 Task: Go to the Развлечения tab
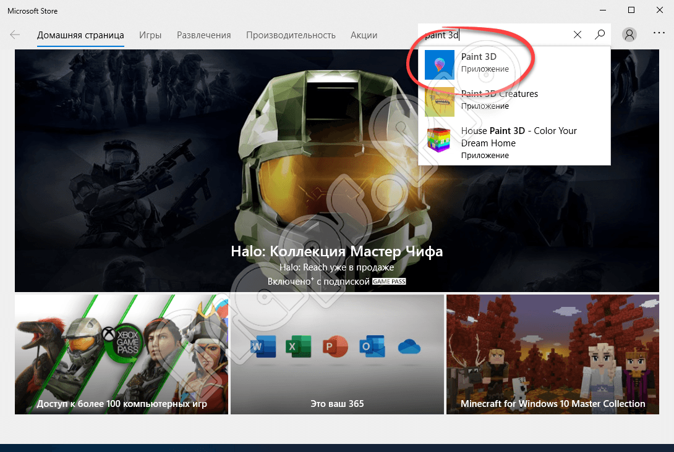tap(203, 35)
